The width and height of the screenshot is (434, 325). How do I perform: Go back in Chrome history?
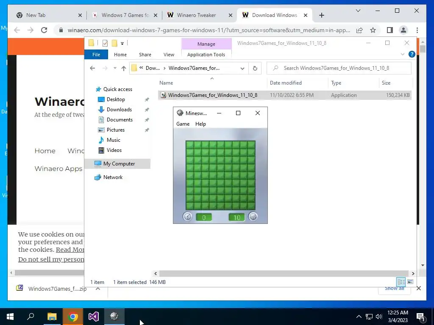coord(17,30)
